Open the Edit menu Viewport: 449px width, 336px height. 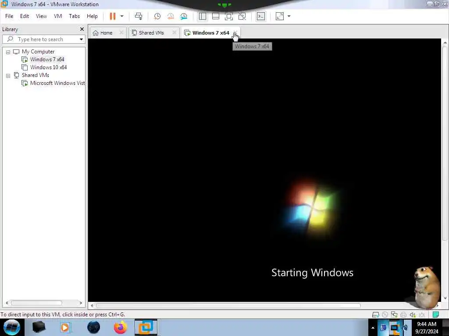25,16
